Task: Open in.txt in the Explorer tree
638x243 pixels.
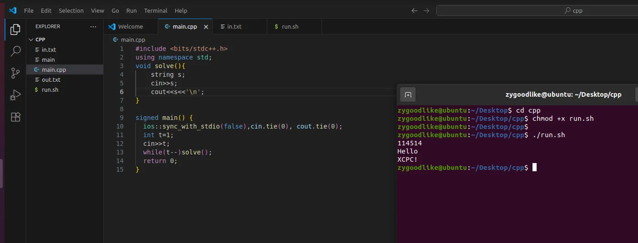Action: (x=65, y=50)
